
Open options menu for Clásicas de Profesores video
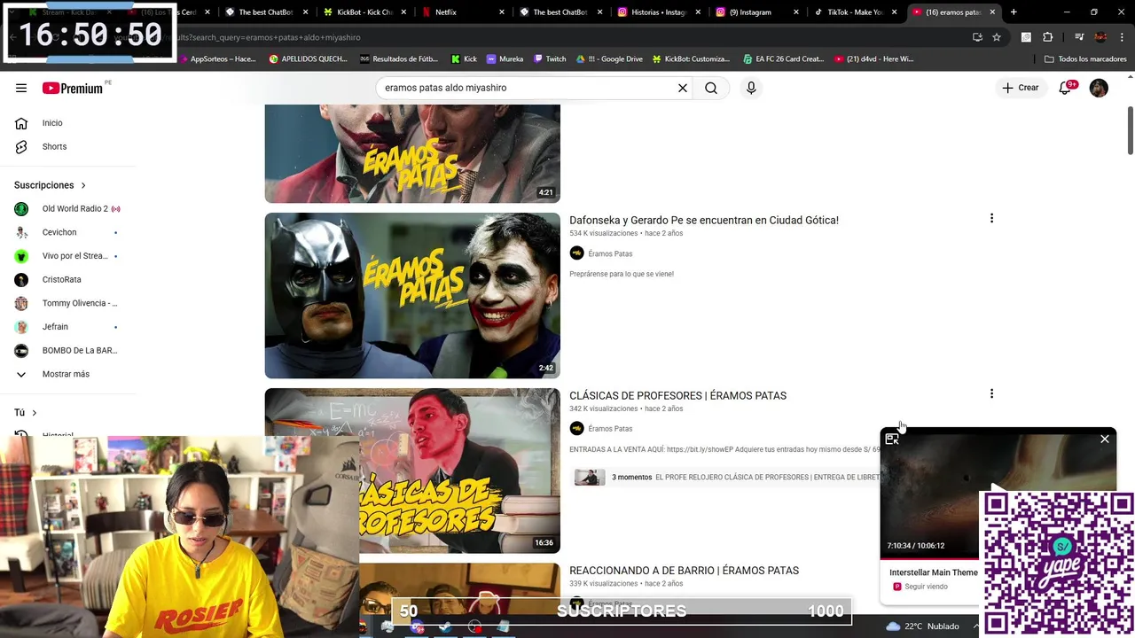click(x=991, y=393)
